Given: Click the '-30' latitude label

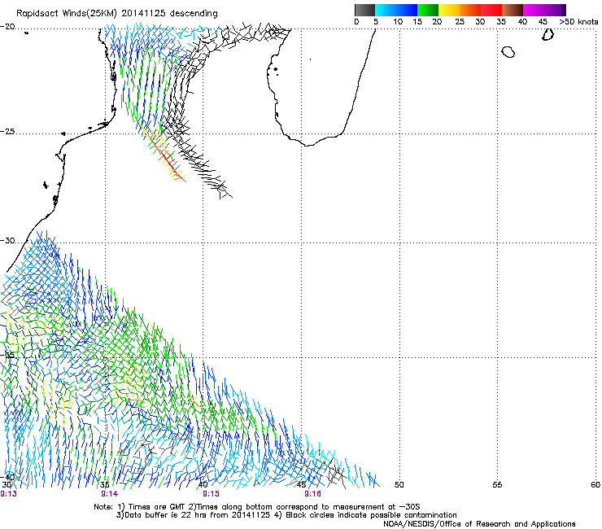Looking at the screenshot, I should coord(7,240).
